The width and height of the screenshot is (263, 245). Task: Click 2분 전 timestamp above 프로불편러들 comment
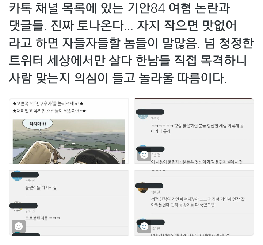tap(30, 211)
